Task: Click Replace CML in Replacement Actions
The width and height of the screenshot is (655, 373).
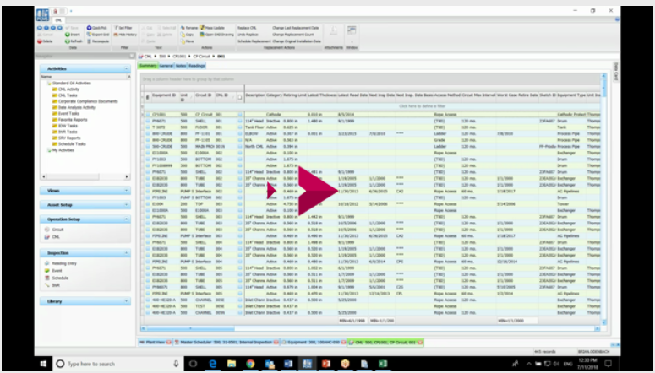Action: click(247, 28)
